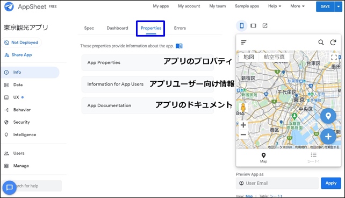
Task: Go to My team
Action: (218, 6)
